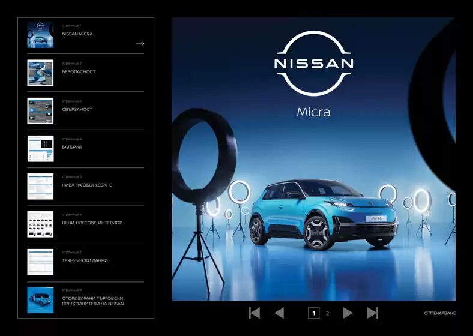This screenshot has width=473, height=336.
Task: Select the ТЕХНИЧЕСКИ ДАННИ entry
Action: pyautogui.click(x=85, y=260)
